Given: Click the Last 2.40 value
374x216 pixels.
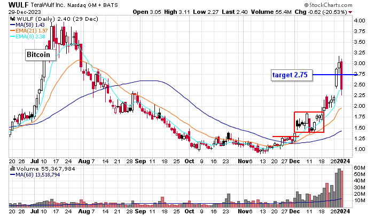Looking at the screenshot, I should click(235, 12).
